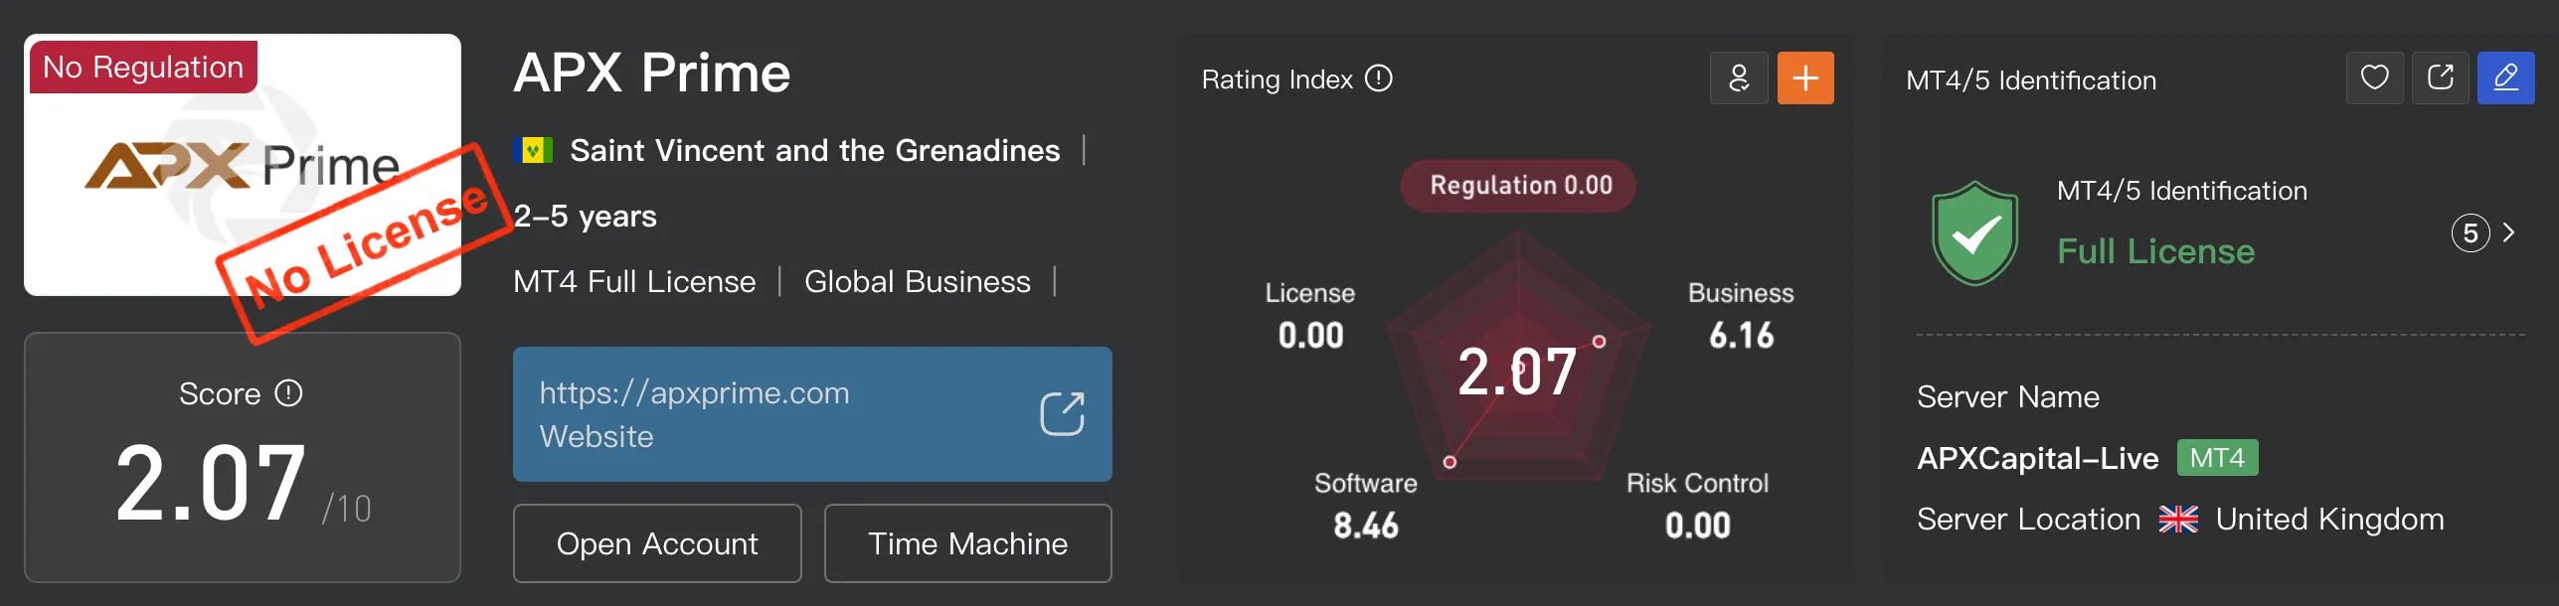This screenshot has width=2559, height=606.
Task: Click the APX Prime logo thumbnail
Action: (x=243, y=165)
